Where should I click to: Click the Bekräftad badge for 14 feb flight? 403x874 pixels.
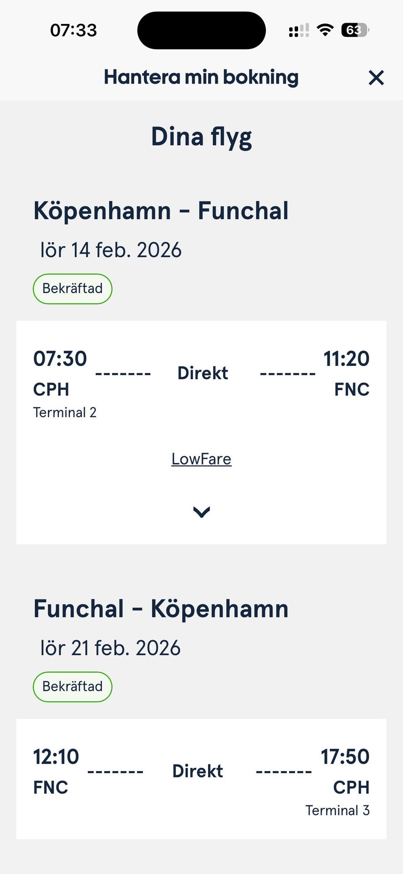[x=73, y=289]
